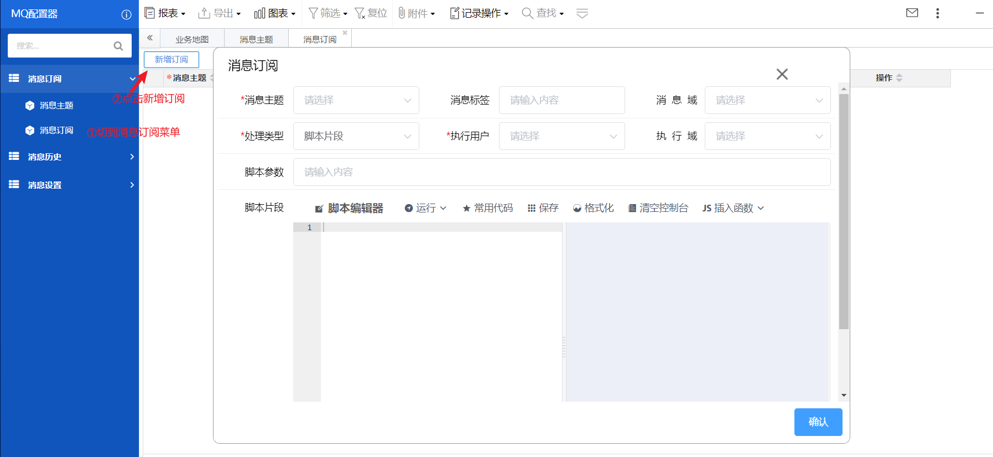Click 格式化 to format the script
The width and height of the screenshot is (993, 457).
[x=594, y=208]
